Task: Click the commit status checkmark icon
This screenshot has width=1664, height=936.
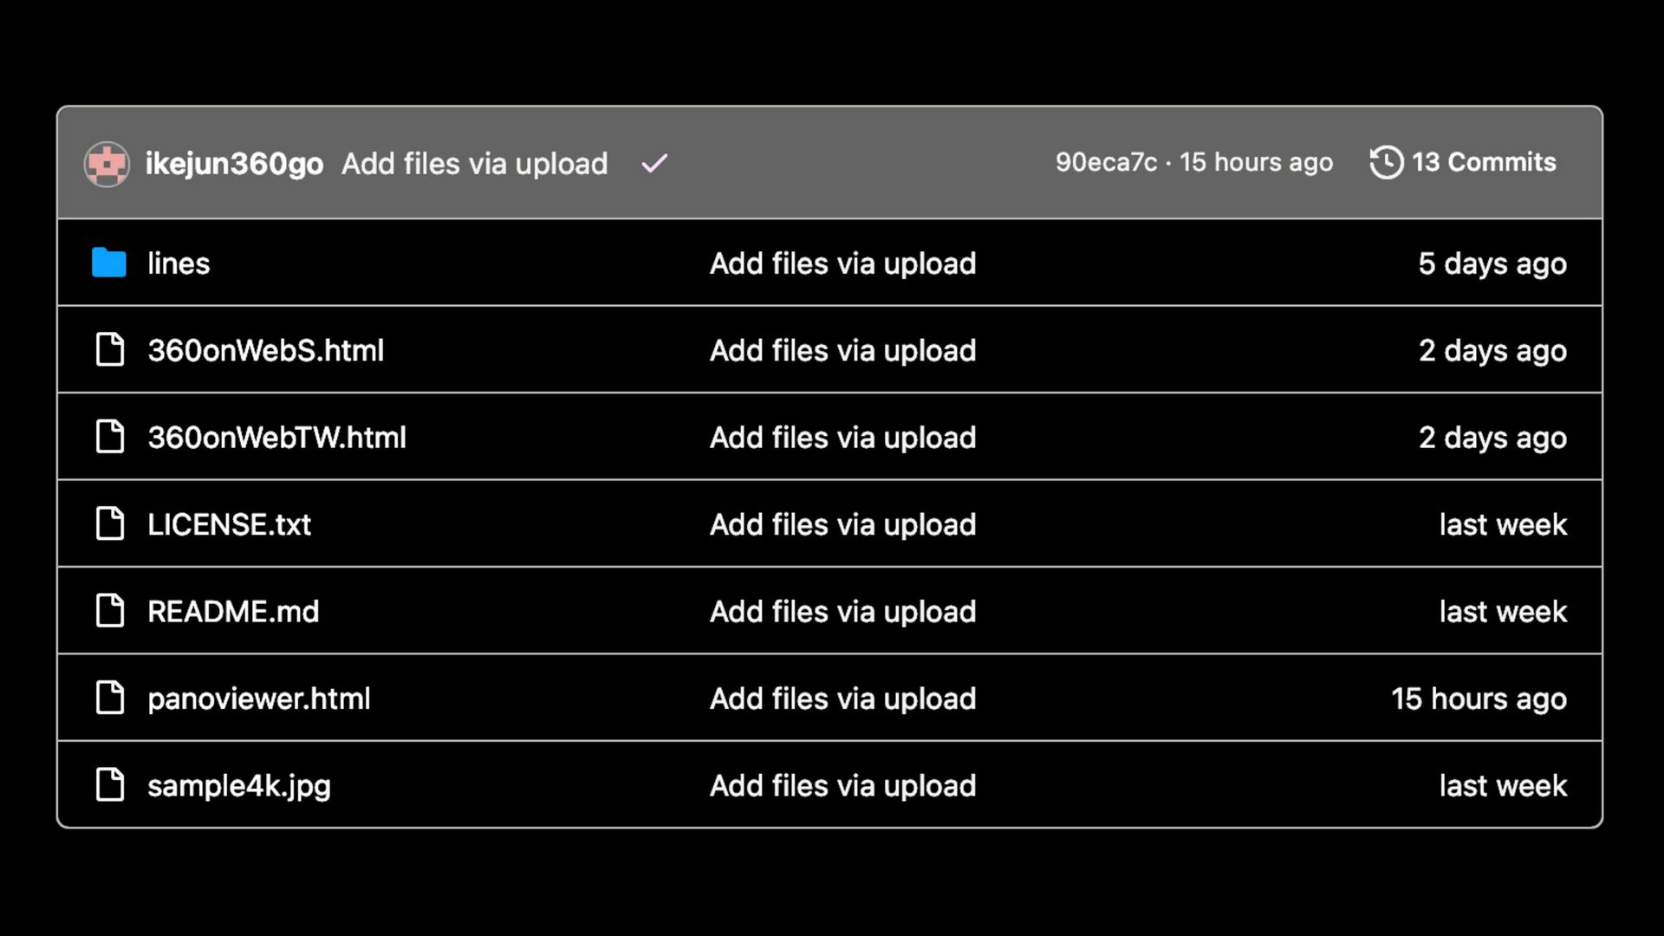Action: pos(654,163)
